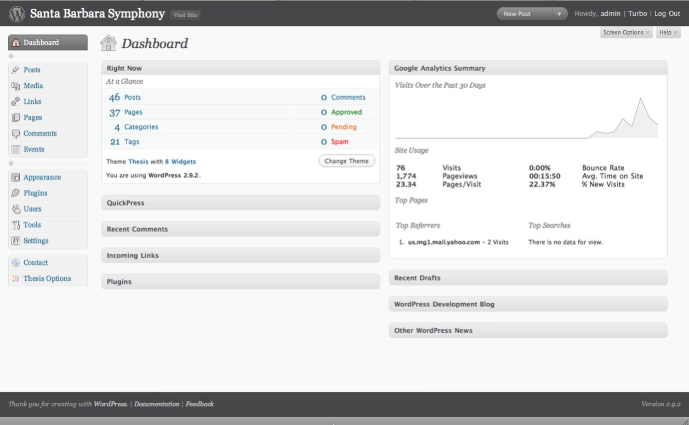Open the Media menu

tap(33, 86)
